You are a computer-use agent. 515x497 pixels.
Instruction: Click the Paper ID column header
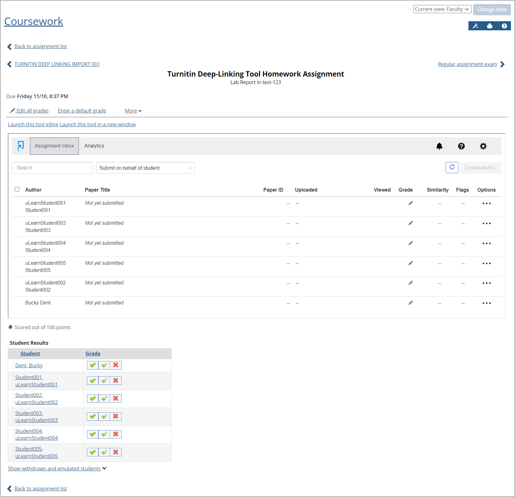(x=273, y=190)
